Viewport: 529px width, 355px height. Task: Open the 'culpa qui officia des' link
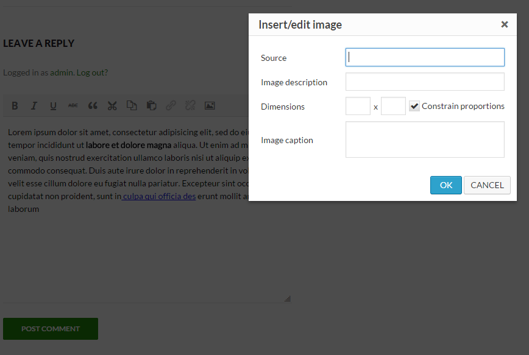click(x=158, y=196)
